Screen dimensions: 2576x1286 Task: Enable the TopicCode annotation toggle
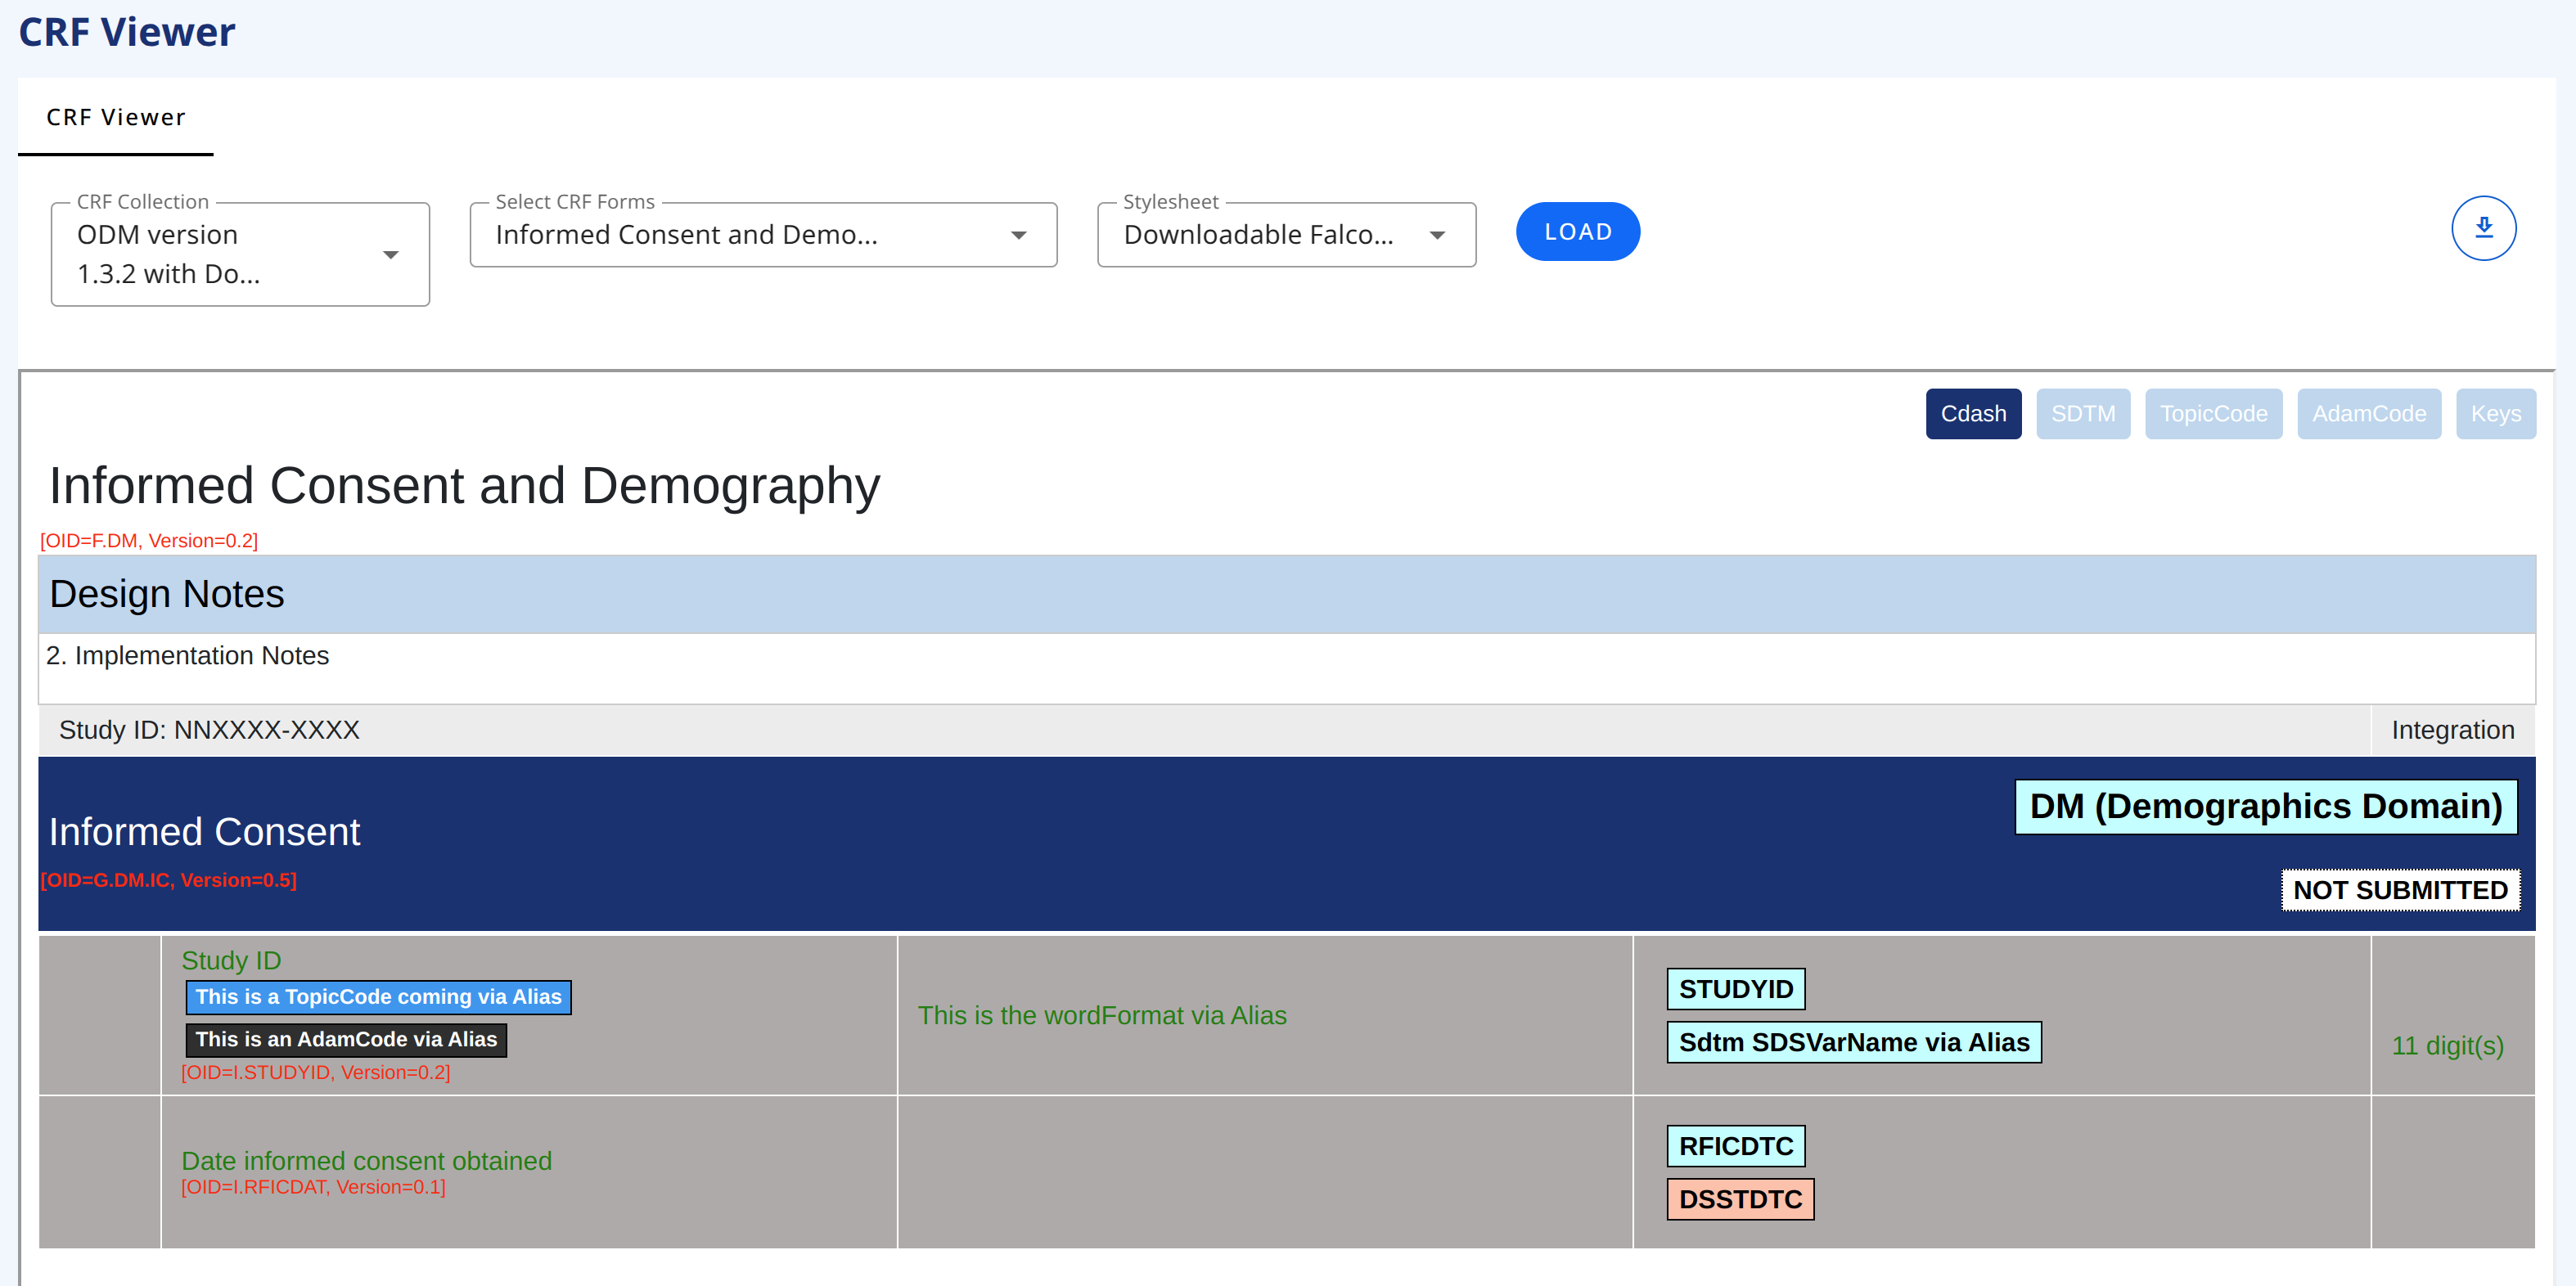tap(2213, 413)
